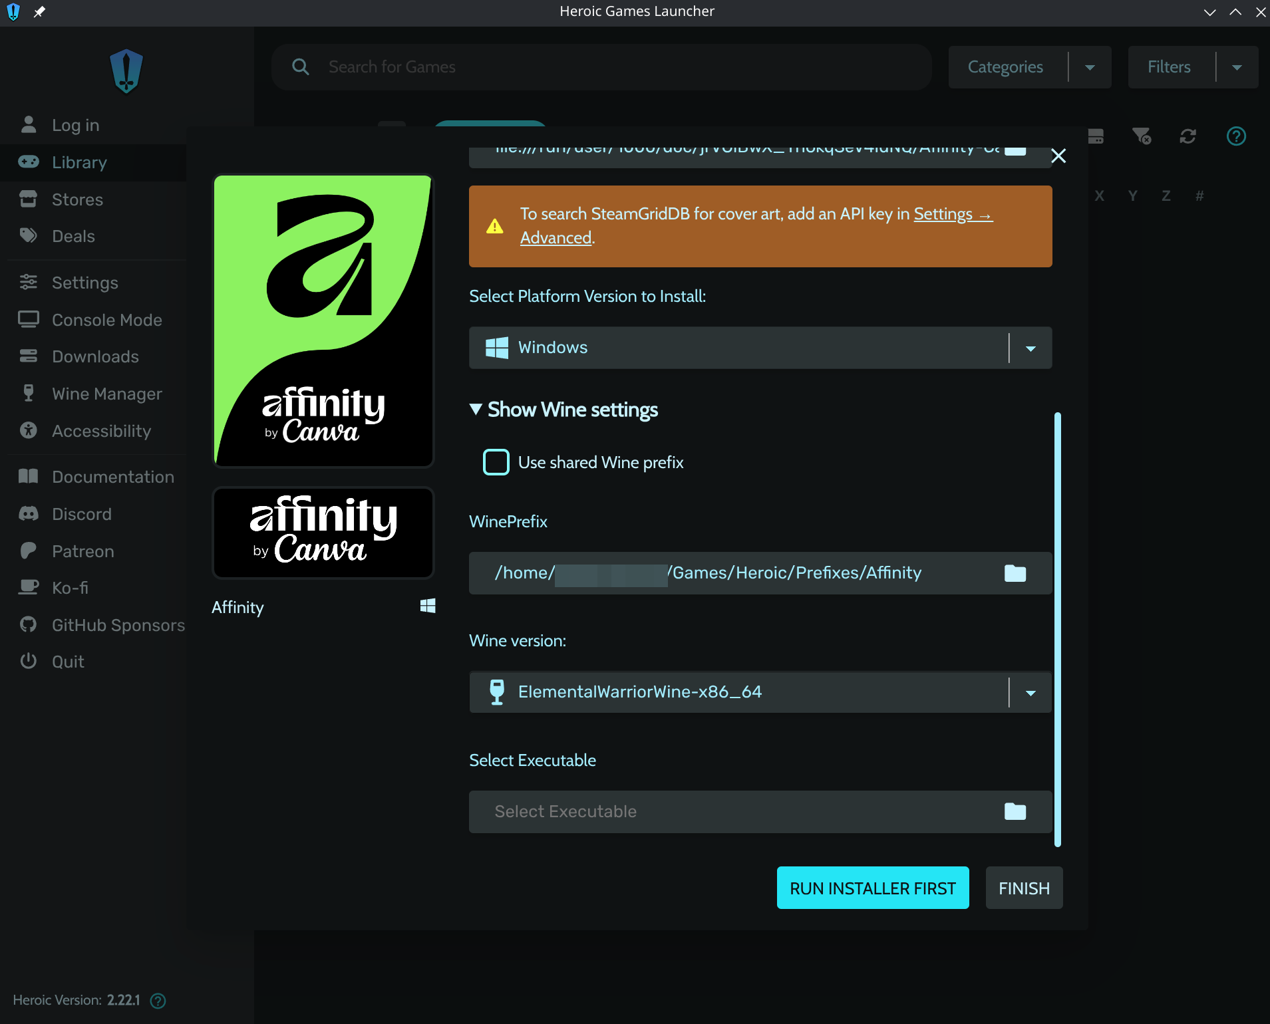Click the Heroic version help icon
Image resolution: width=1270 pixels, height=1024 pixels.
[158, 1001]
